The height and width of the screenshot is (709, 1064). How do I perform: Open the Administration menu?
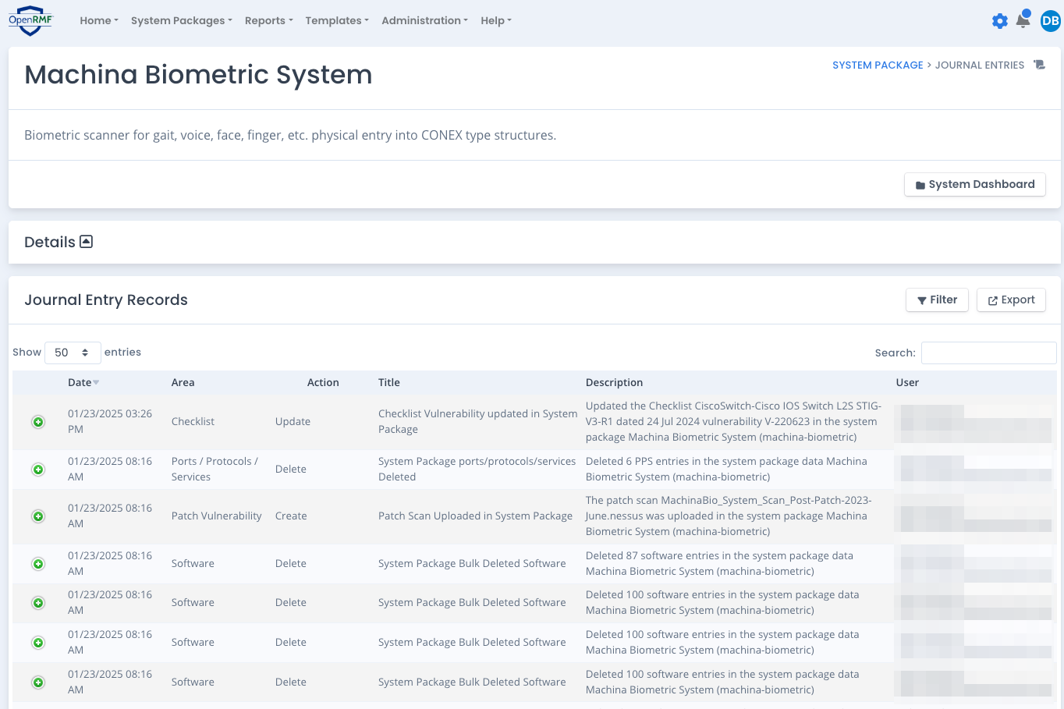point(425,20)
